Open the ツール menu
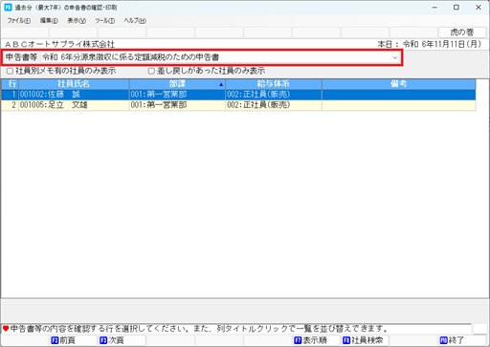 click(x=104, y=21)
